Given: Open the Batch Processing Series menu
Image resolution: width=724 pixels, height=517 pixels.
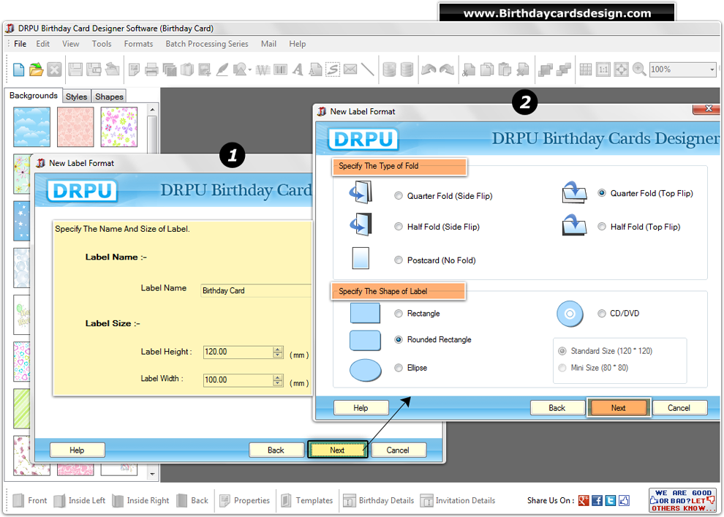Looking at the screenshot, I should (207, 44).
